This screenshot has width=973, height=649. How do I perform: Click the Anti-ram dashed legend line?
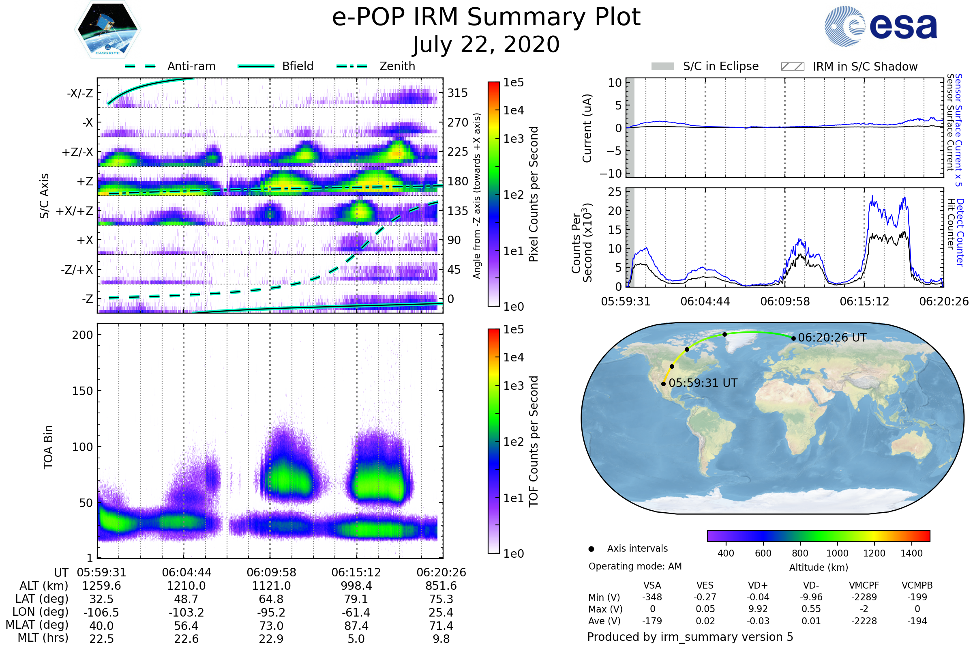[x=140, y=66]
